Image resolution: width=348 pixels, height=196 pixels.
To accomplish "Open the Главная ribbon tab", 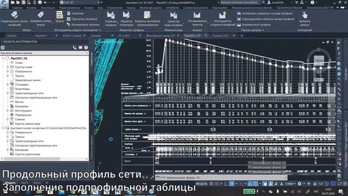I will tap(17, 8).
